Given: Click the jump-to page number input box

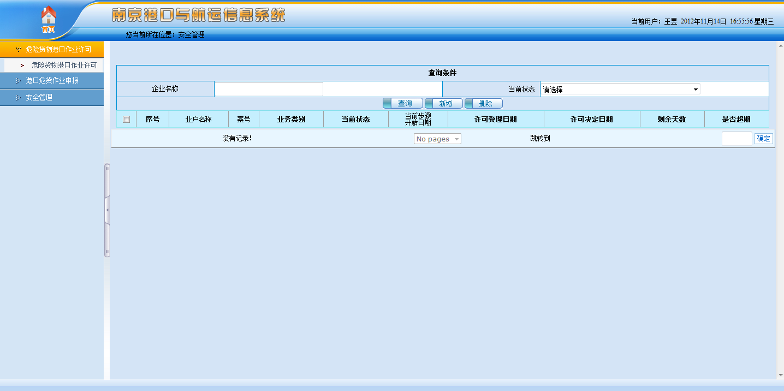Looking at the screenshot, I should [x=737, y=139].
